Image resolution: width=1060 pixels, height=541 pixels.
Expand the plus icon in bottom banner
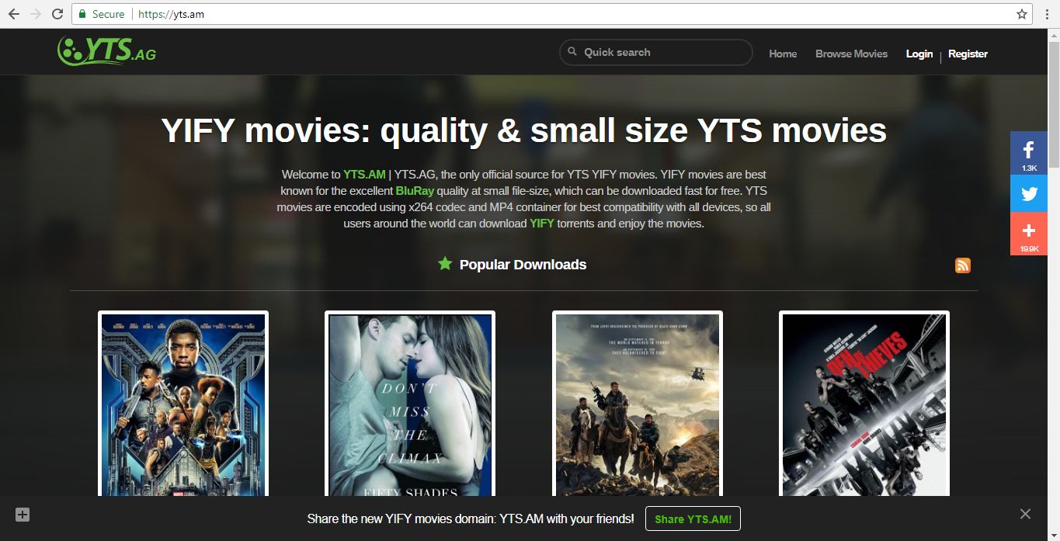(x=23, y=514)
